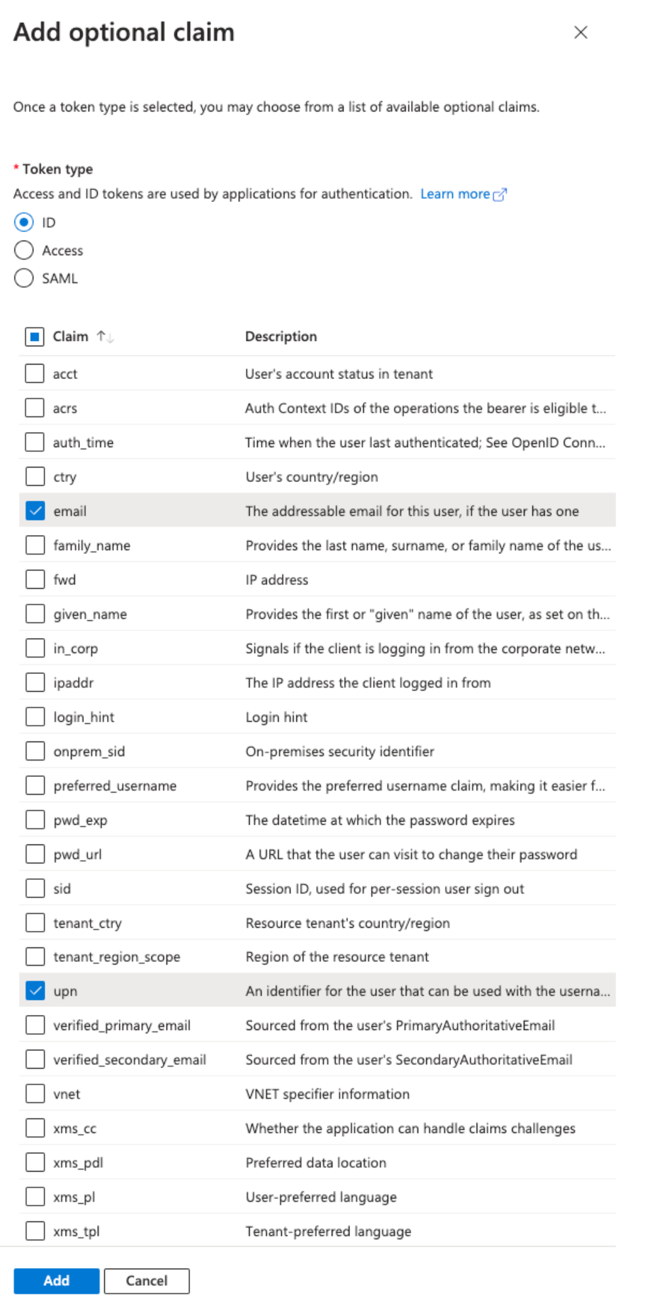Tick the xms_pl claim checkbox

click(35, 1197)
